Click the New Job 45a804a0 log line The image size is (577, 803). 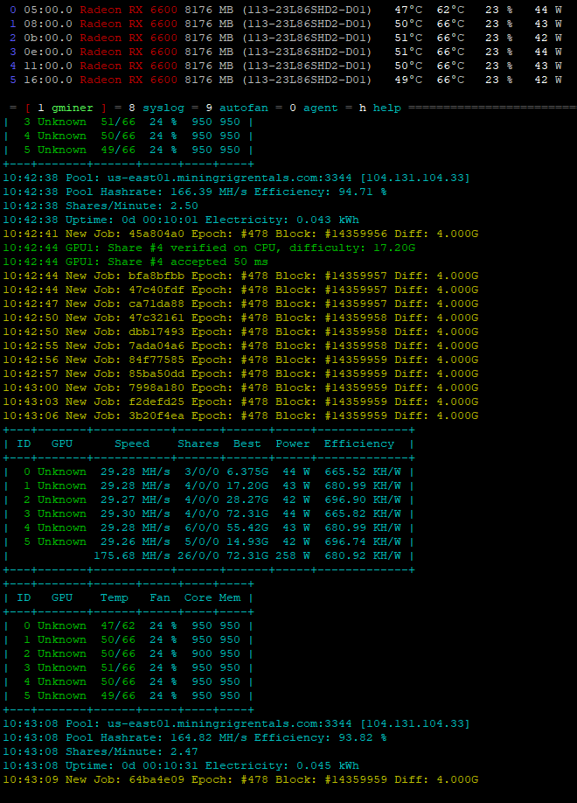[x=240, y=234]
